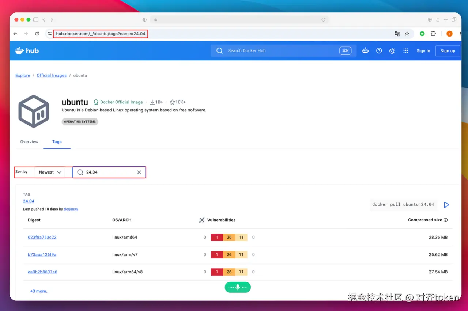Bookmark this page with the star icon

coord(407,34)
